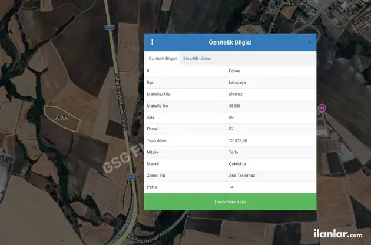Select the Zemin Tip value Ana Taşınmaz
The height and width of the screenshot is (245, 371).
pyautogui.click(x=242, y=175)
